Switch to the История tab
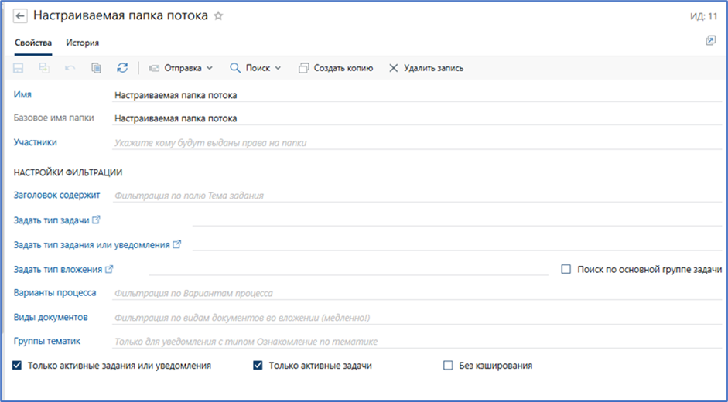The height and width of the screenshot is (402, 728). point(82,43)
